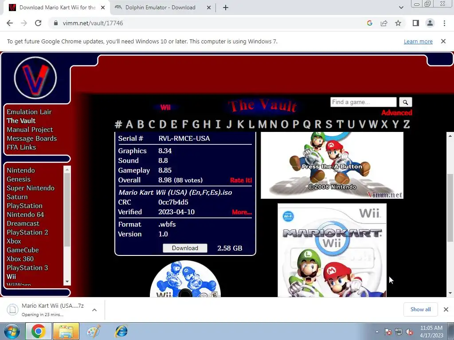
Task: Open FFA Links
Action: 21,147
